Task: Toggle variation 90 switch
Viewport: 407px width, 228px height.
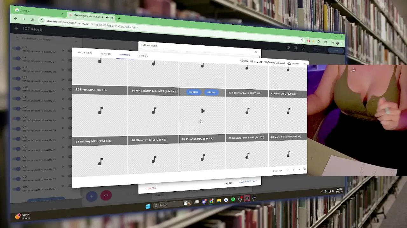Action: [17, 88]
